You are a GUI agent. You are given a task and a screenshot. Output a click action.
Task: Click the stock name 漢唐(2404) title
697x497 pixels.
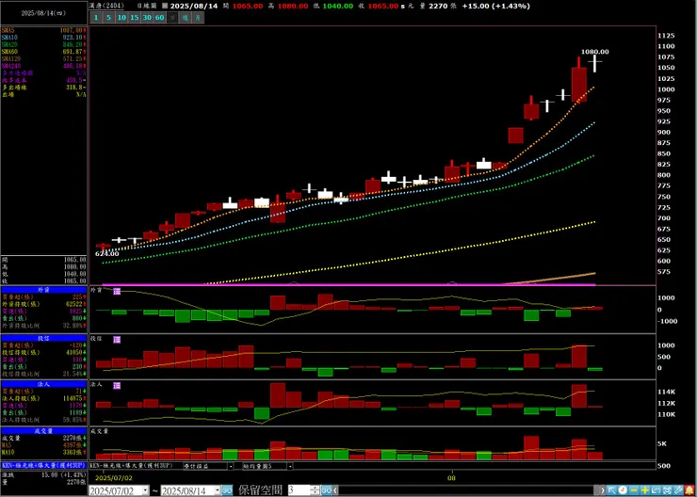[107, 7]
